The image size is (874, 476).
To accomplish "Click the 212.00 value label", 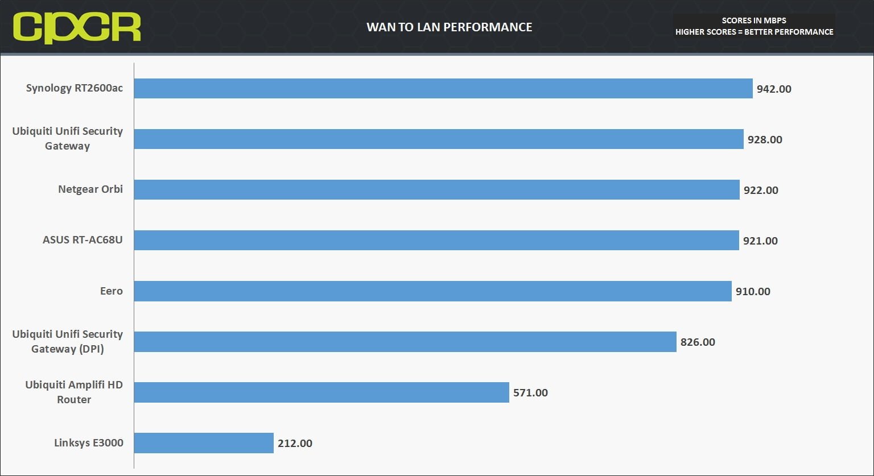I will click(295, 443).
